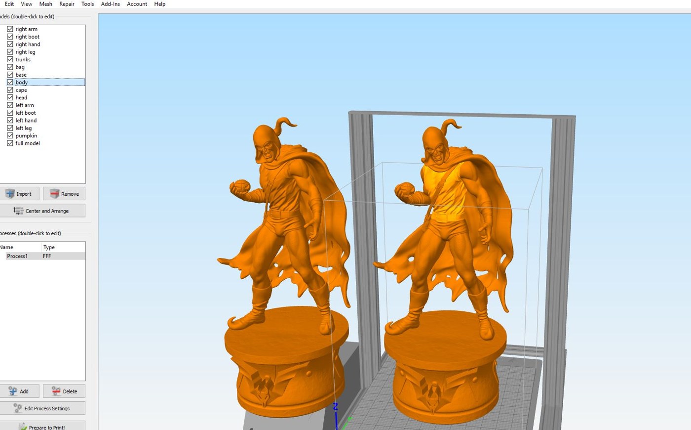Image resolution: width=691 pixels, height=430 pixels.
Task: Select the 'left hand' model name
Action: point(26,120)
